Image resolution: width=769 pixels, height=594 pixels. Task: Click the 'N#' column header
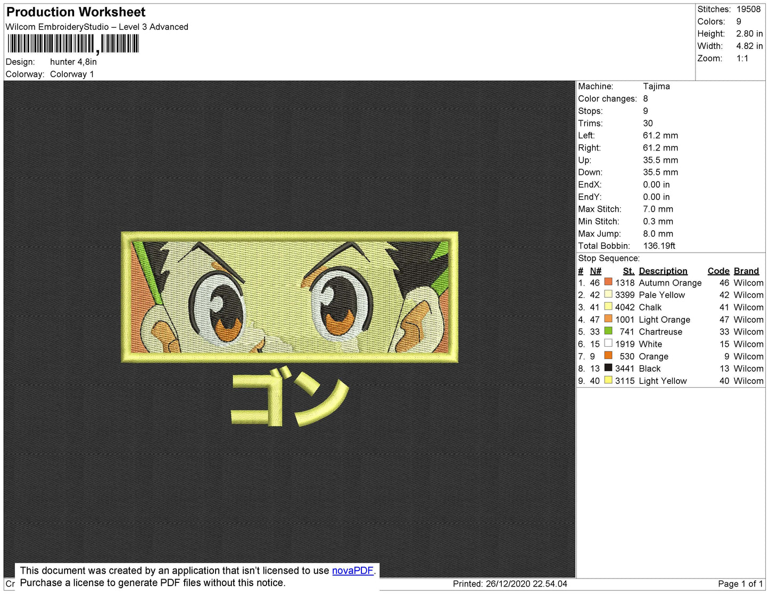[x=596, y=271]
